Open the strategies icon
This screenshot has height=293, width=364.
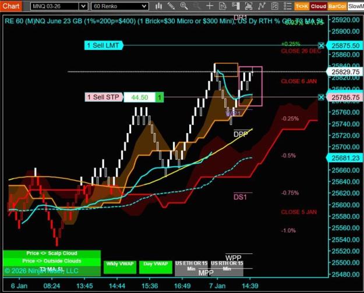tap(275, 6)
